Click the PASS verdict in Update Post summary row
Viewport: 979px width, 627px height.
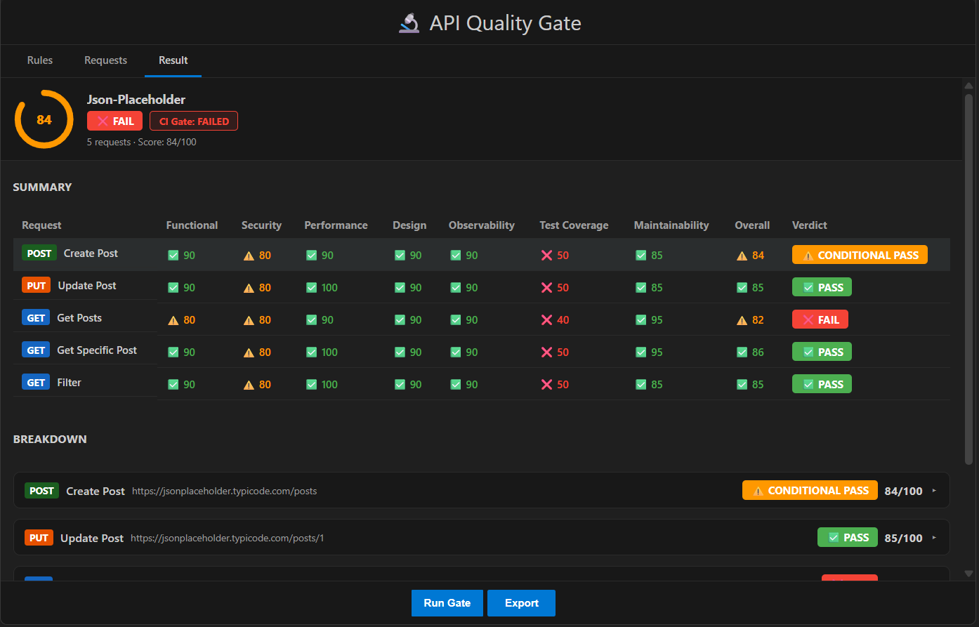[x=822, y=287]
